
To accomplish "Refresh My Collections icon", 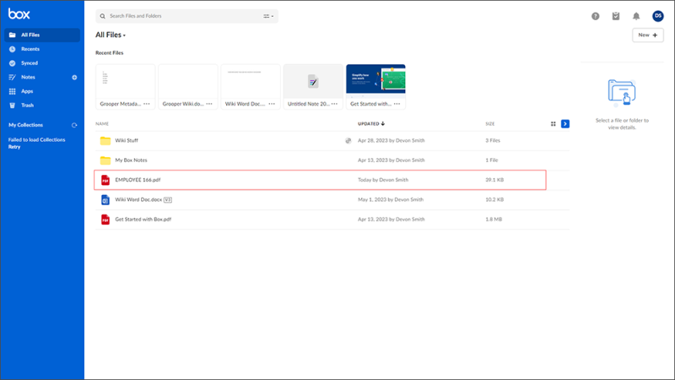I will (x=74, y=125).
